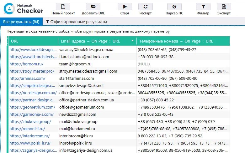Viewport: 245px width, 153px height.
Task: Select phone cell starting +7 (473) 228-73-93
Action: [x=183, y=143]
